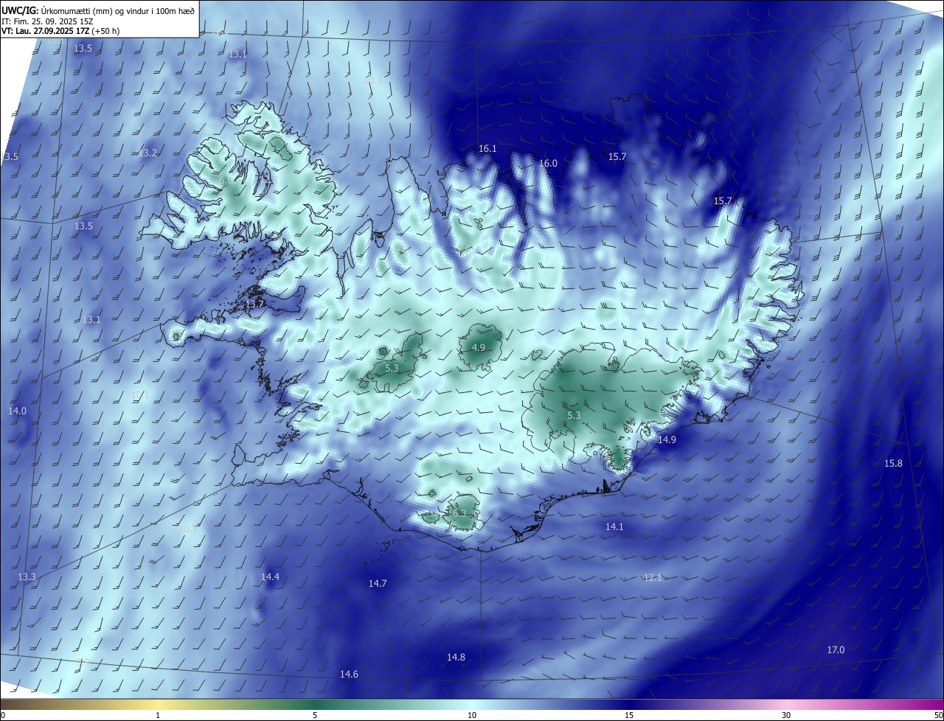Click the color scale tick labeled 5
The image size is (944, 721).
point(315,715)
